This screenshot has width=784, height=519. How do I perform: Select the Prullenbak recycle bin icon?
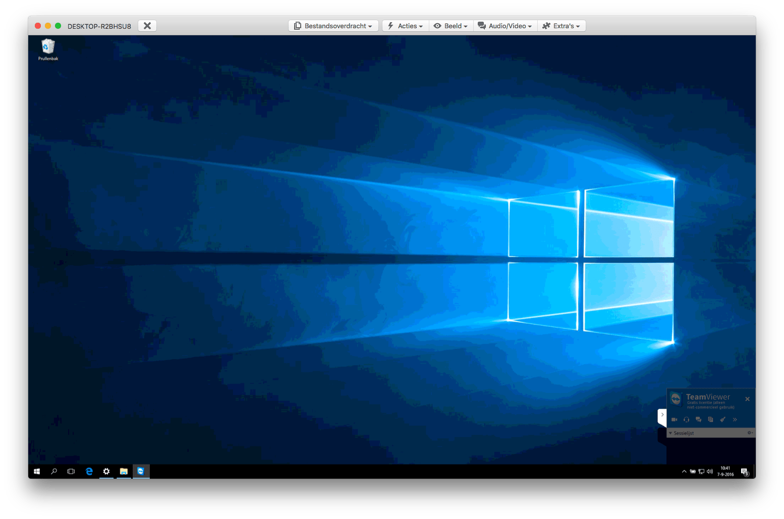(48, 49)
